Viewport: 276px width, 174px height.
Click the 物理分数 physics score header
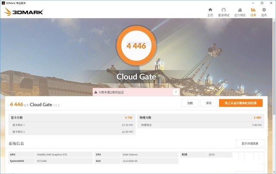[145, 117]
